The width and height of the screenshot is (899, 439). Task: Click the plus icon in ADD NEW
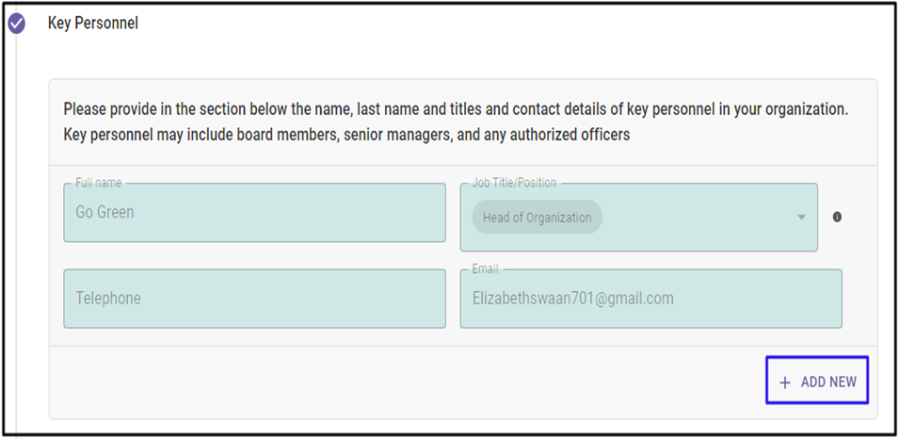point(785,382)
